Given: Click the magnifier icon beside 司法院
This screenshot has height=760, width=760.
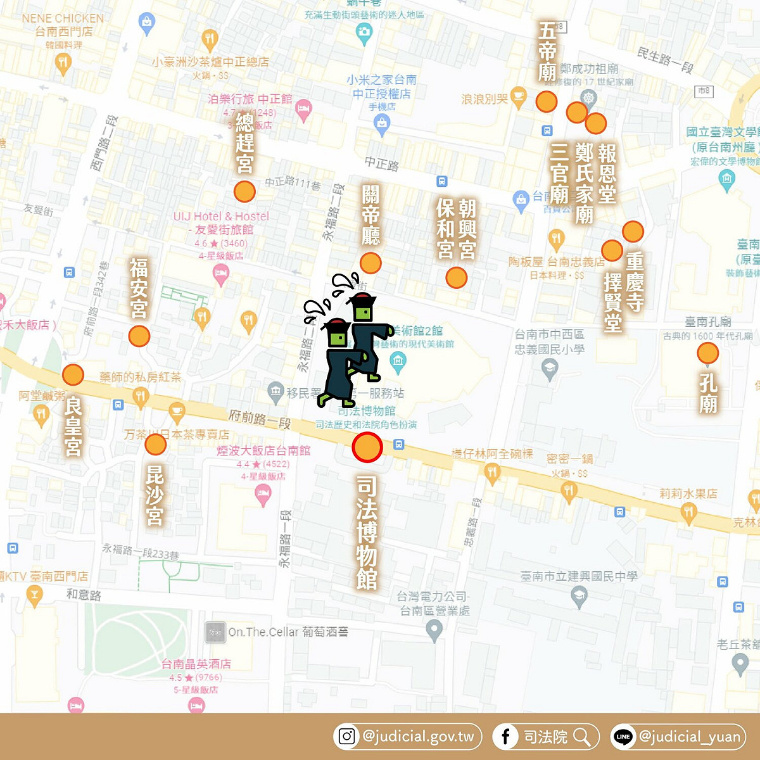Looking at the screenshot, I should coord(582,737).
